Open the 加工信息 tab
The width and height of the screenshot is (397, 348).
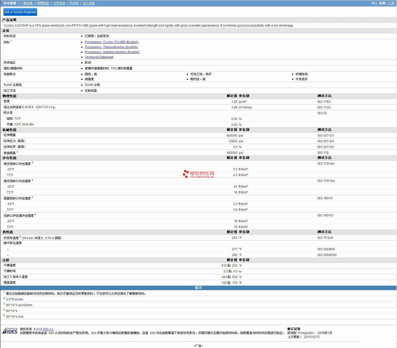coord(89,3)
